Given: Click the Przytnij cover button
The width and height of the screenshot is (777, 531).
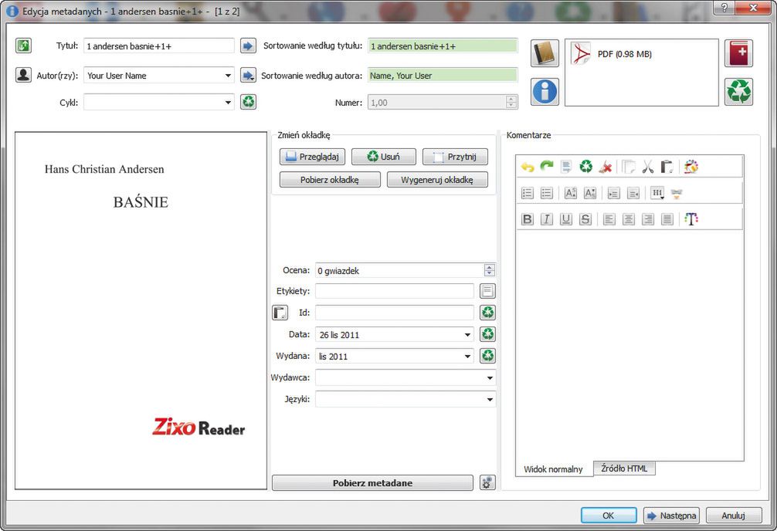Looking at the screenshot, I should tap(455, 157).
